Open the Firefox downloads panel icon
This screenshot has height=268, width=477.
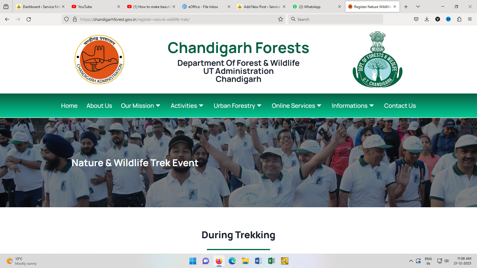427,19
